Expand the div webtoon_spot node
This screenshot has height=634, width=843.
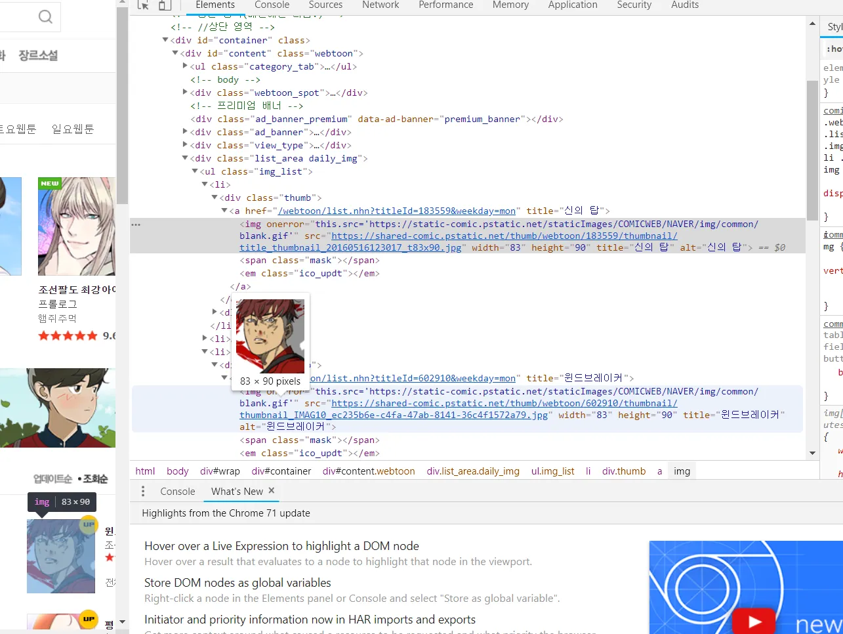point(185,93)
